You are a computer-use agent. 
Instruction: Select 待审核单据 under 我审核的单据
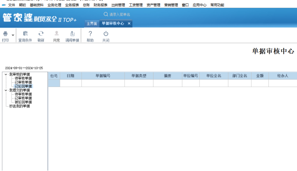tap(23, 78)
